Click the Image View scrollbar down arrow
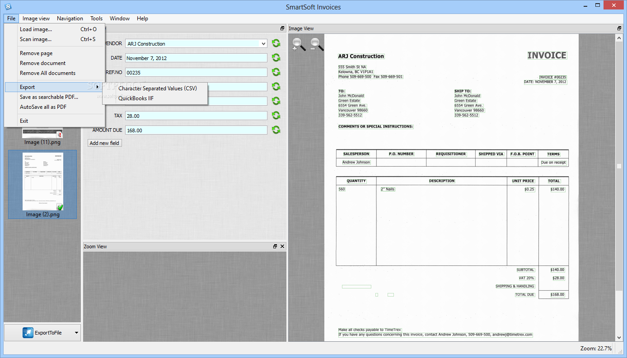This screenshot has height=358, width=627. click(619, 337)
